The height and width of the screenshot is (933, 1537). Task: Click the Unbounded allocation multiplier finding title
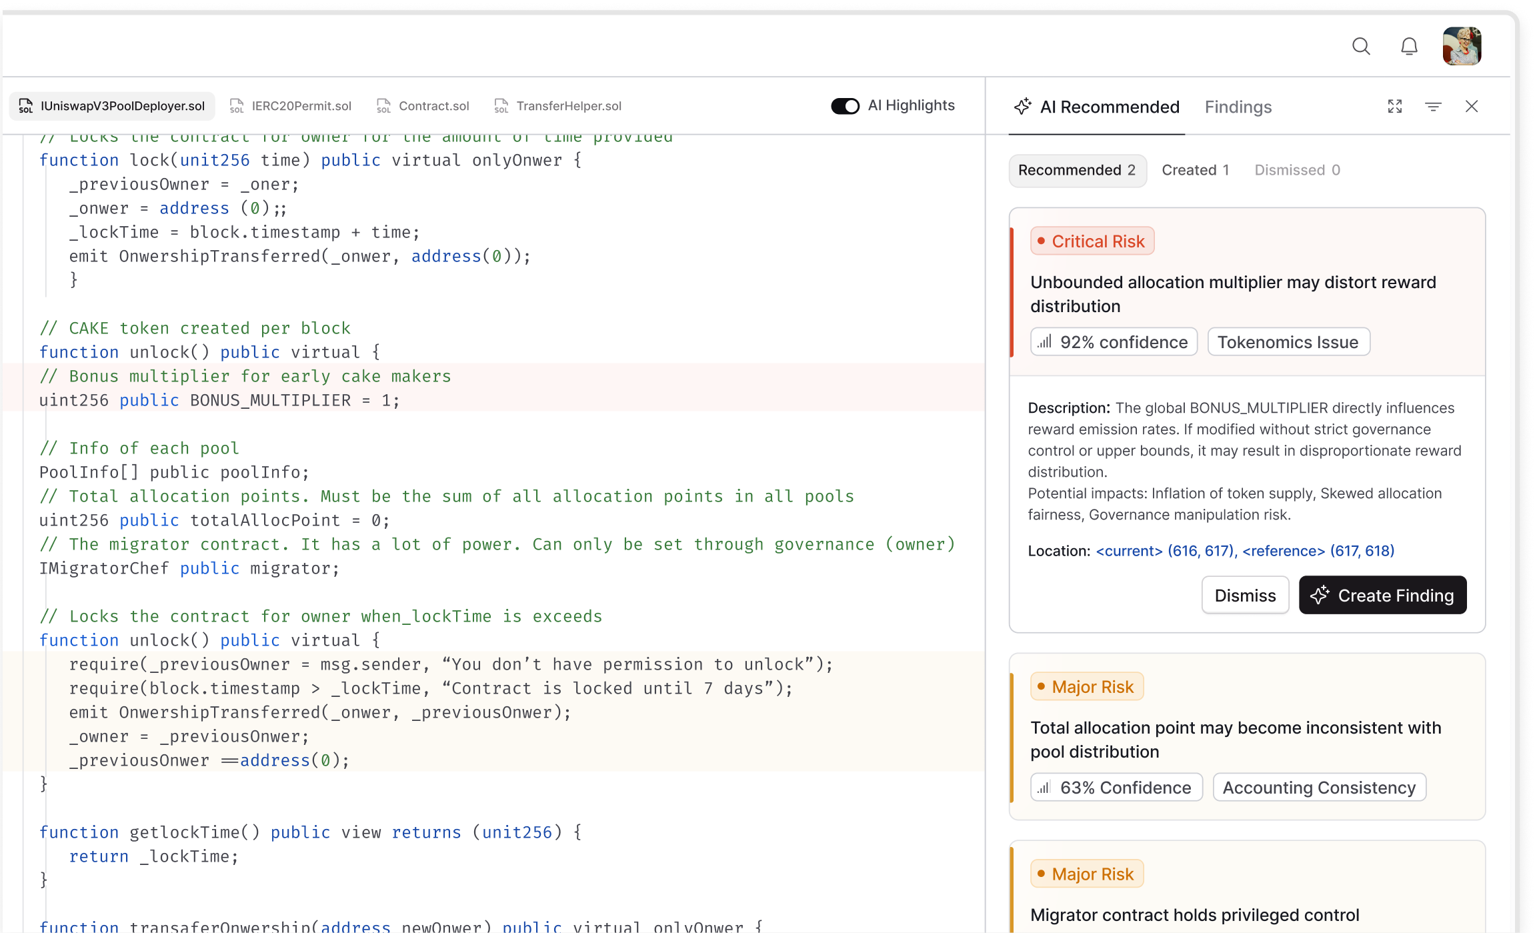pyautogui.click(x=1233, y=294)
